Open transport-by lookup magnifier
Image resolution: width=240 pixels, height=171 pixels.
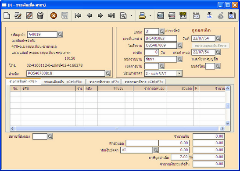[218, 66]
